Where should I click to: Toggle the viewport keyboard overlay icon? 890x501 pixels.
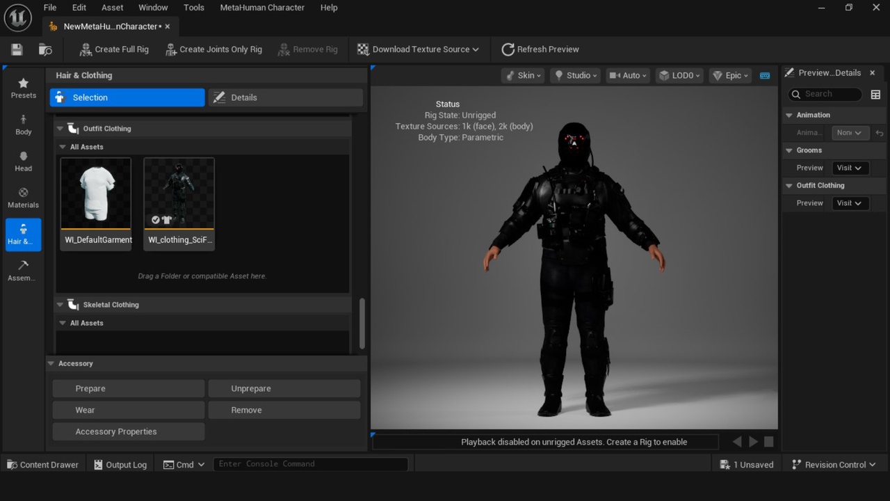(765, 75)
